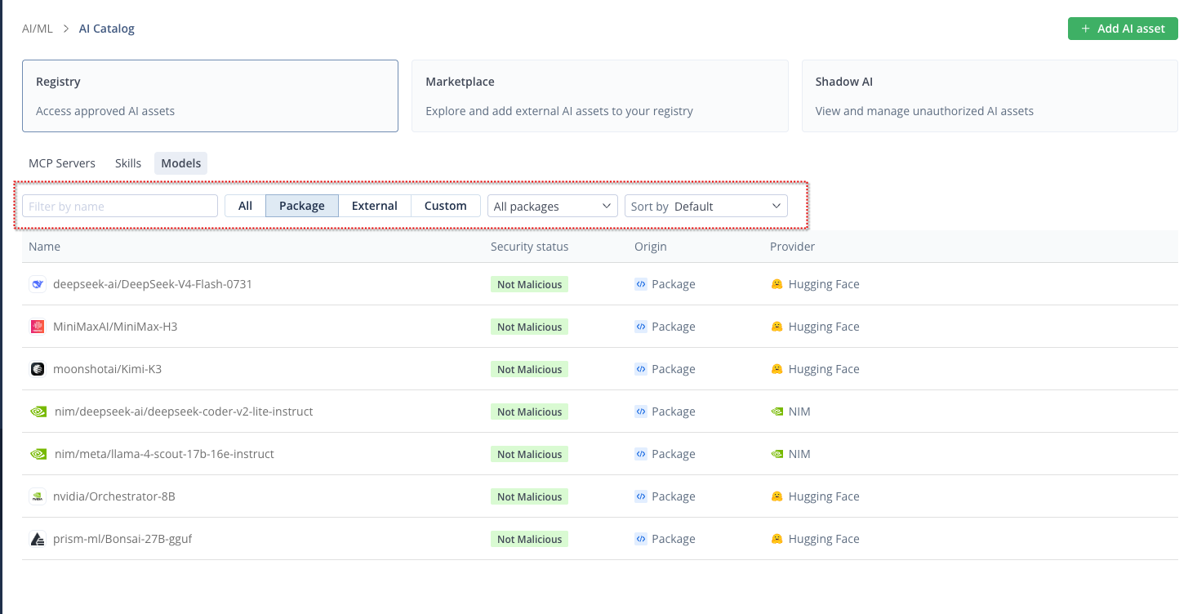Click Not Malicious badge for deepseek-coder-v2-lite-instruct
1197x614 pixels.
(530, 412)
